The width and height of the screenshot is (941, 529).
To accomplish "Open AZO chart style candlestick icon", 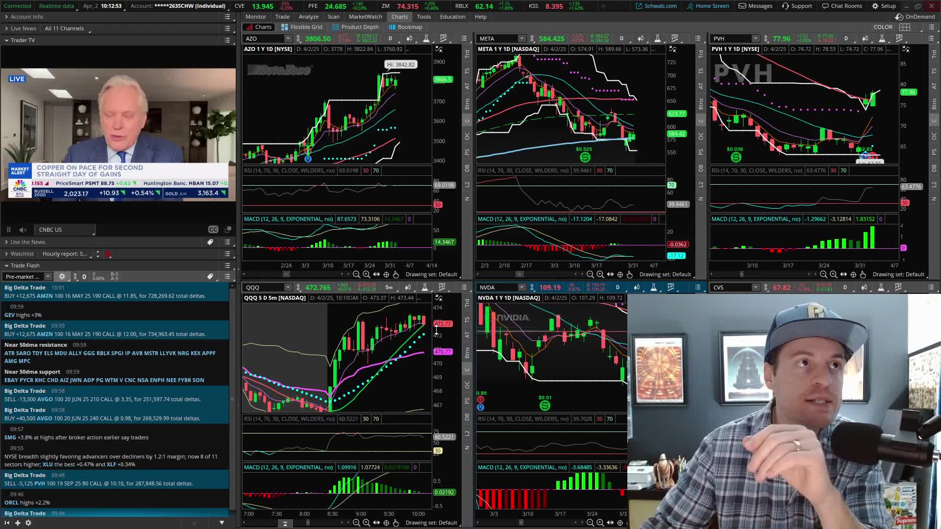I will [409, 39].
